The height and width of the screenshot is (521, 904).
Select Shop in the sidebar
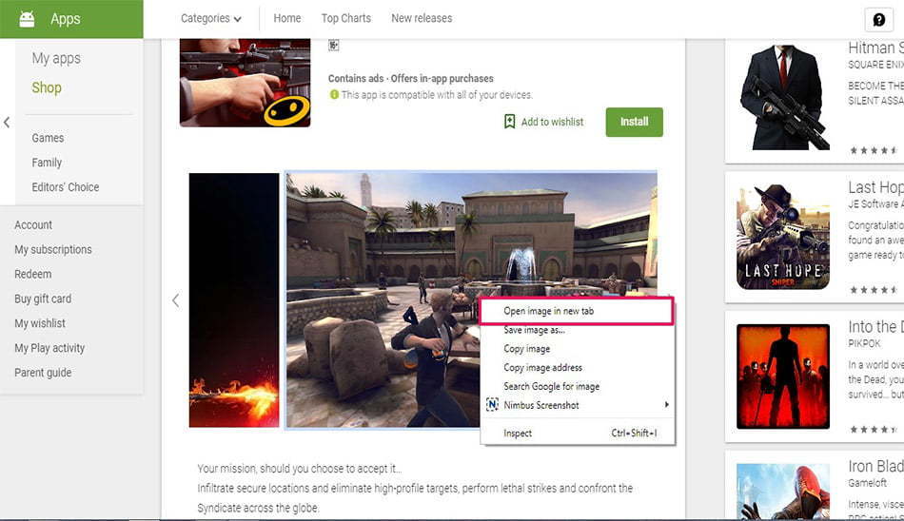(47, 87)
